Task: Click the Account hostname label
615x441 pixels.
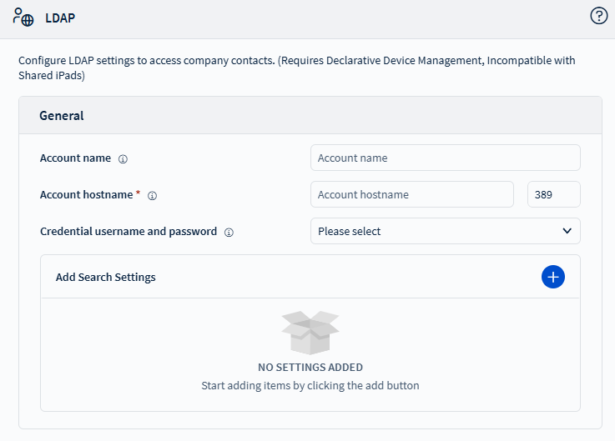Action: click(x=86, y=194)
